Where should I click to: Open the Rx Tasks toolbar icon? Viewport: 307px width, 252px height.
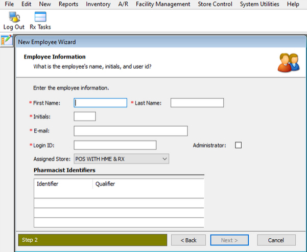pos(40,20)
